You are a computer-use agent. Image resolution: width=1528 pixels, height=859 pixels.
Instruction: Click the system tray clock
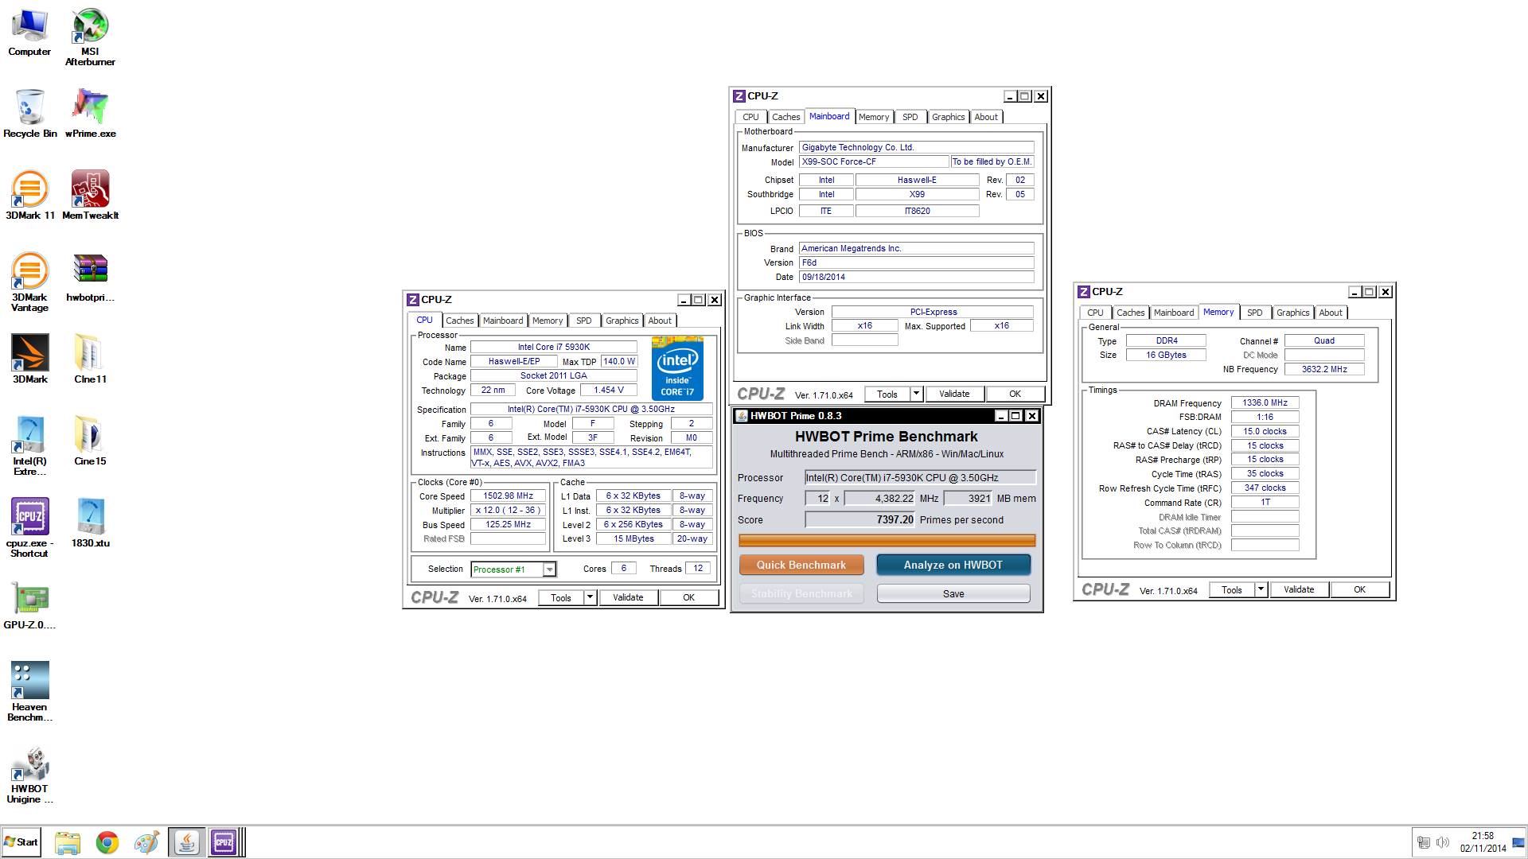(1483, 842)
